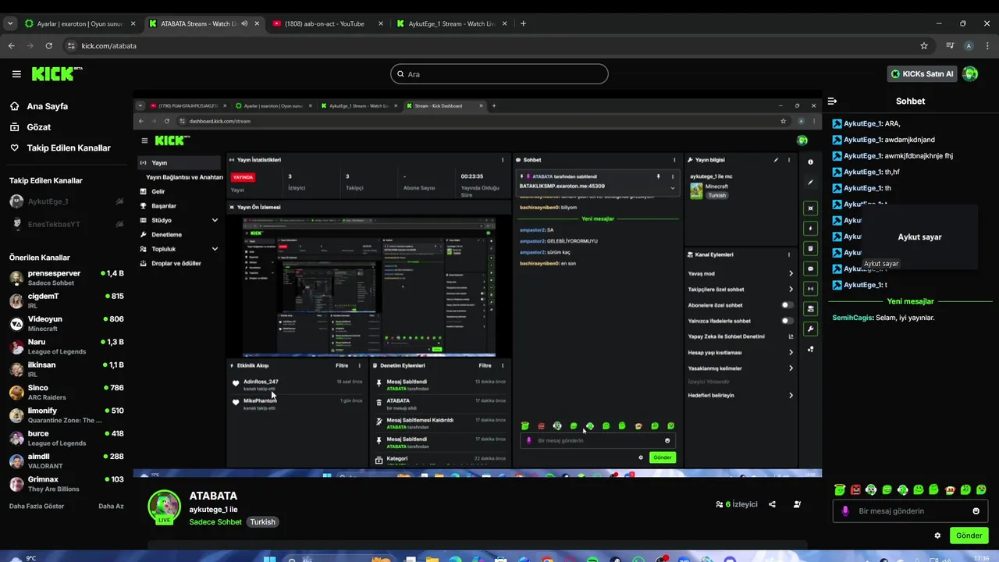Viewport: 999px width, 562px height.
Task: Click the ATABATA stream video player
Action: [x=478, y=287]
